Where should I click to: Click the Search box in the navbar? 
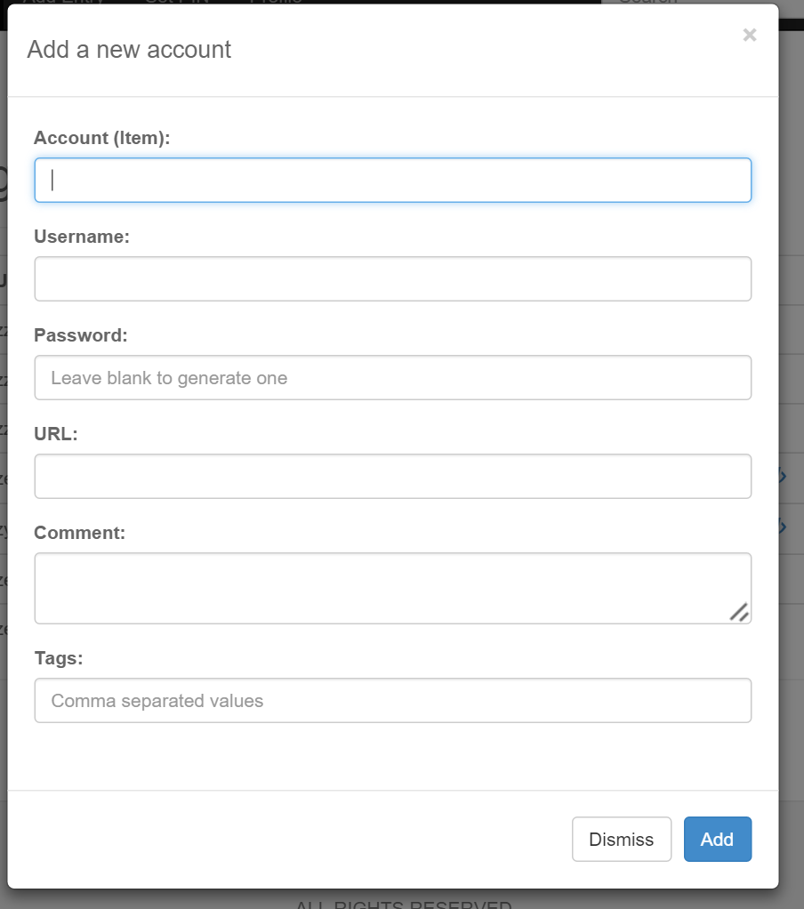click(x=648, y=3)
